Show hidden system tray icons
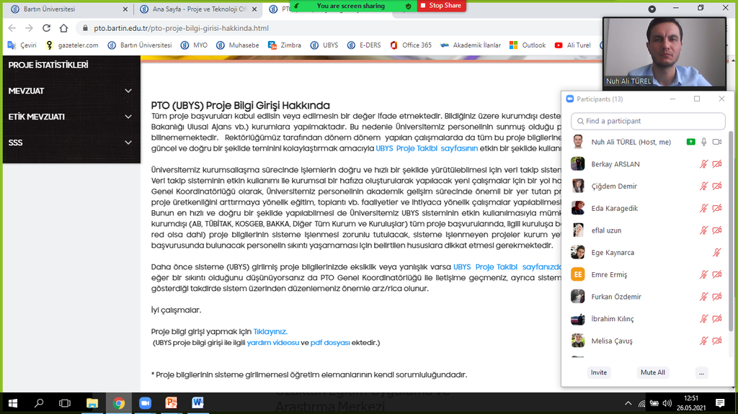Viewport: 738px width, 414px height. coord(628,403)
